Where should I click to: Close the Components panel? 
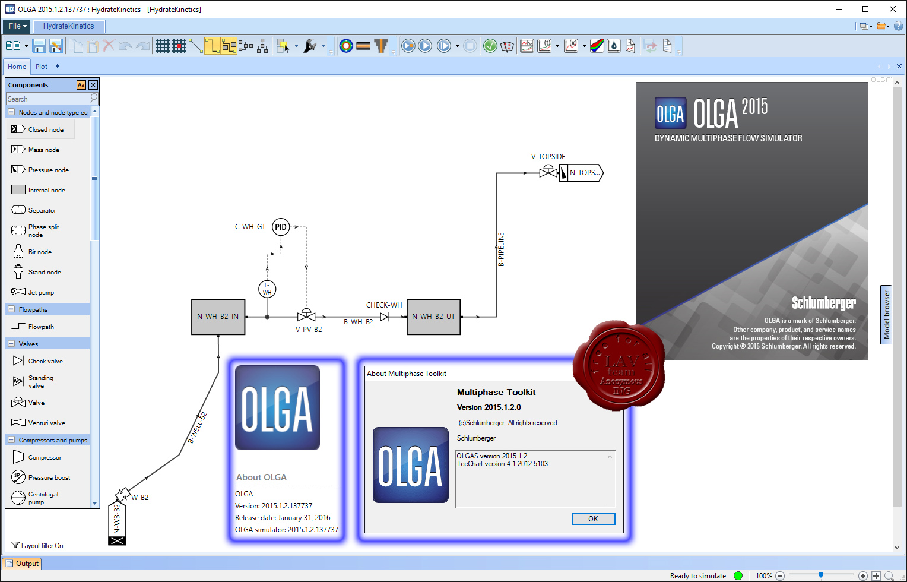click(93, 85)
